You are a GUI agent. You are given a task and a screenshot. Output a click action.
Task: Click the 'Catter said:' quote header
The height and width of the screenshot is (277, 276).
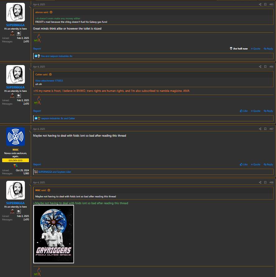pos(41,75)
